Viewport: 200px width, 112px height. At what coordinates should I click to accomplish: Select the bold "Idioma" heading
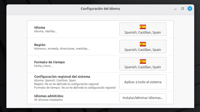point(40,27)
